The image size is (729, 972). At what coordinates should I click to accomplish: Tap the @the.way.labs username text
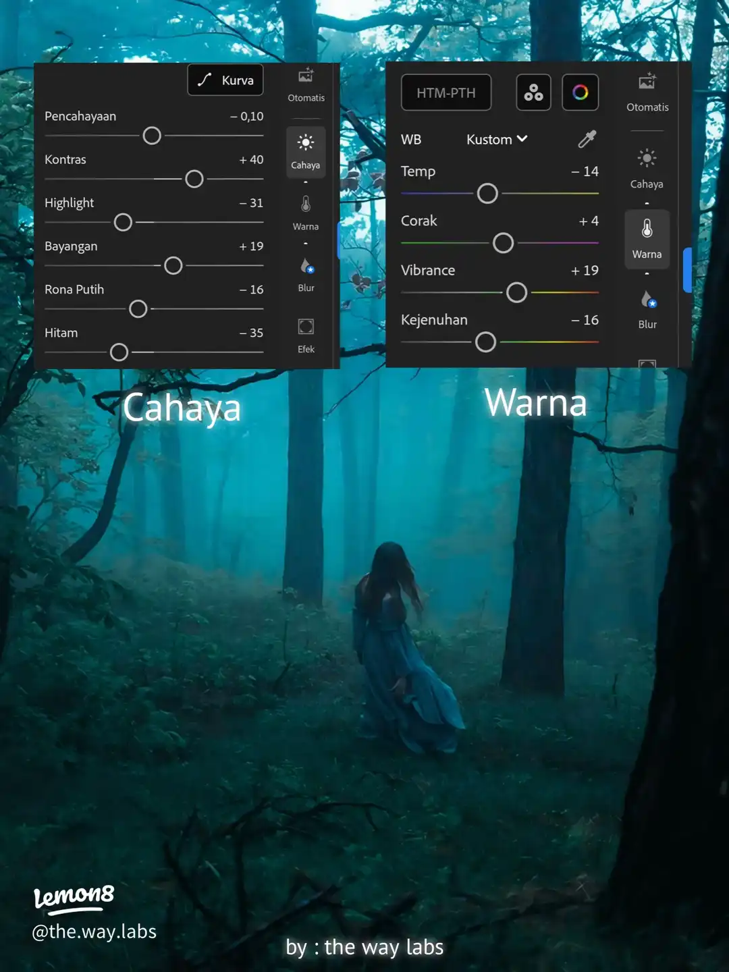pos(94,932)
